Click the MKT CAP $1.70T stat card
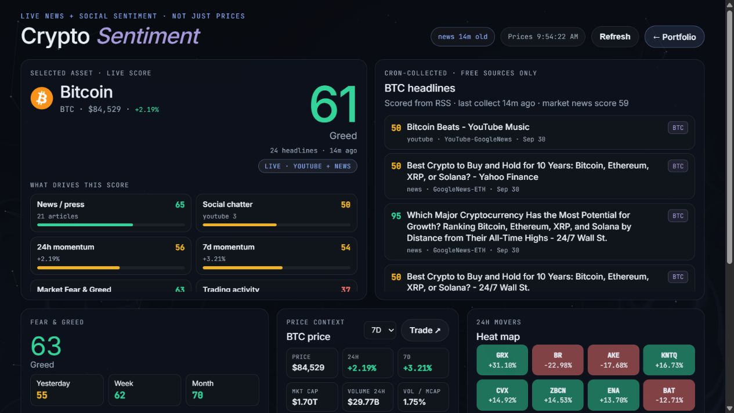 (312, 397)
